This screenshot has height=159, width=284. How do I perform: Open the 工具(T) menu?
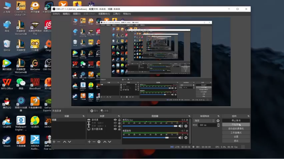[x=116, y=14]
